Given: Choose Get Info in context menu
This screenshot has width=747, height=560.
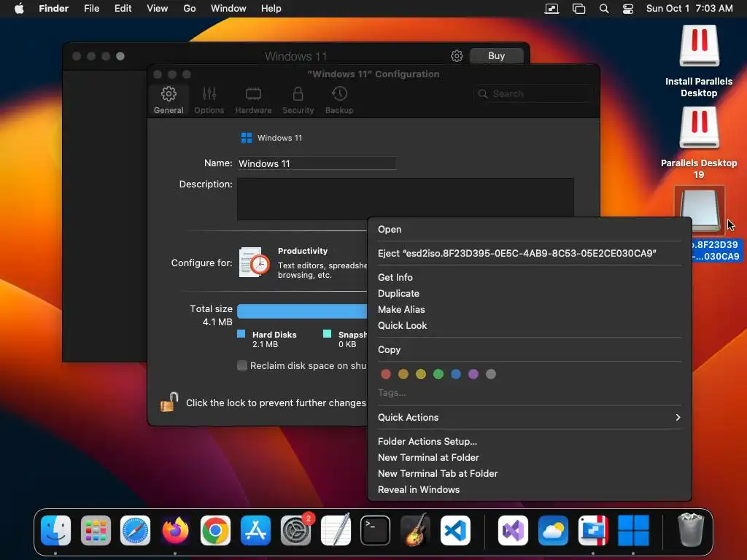Looking at the screenshot, I should [x=530, y=277].
